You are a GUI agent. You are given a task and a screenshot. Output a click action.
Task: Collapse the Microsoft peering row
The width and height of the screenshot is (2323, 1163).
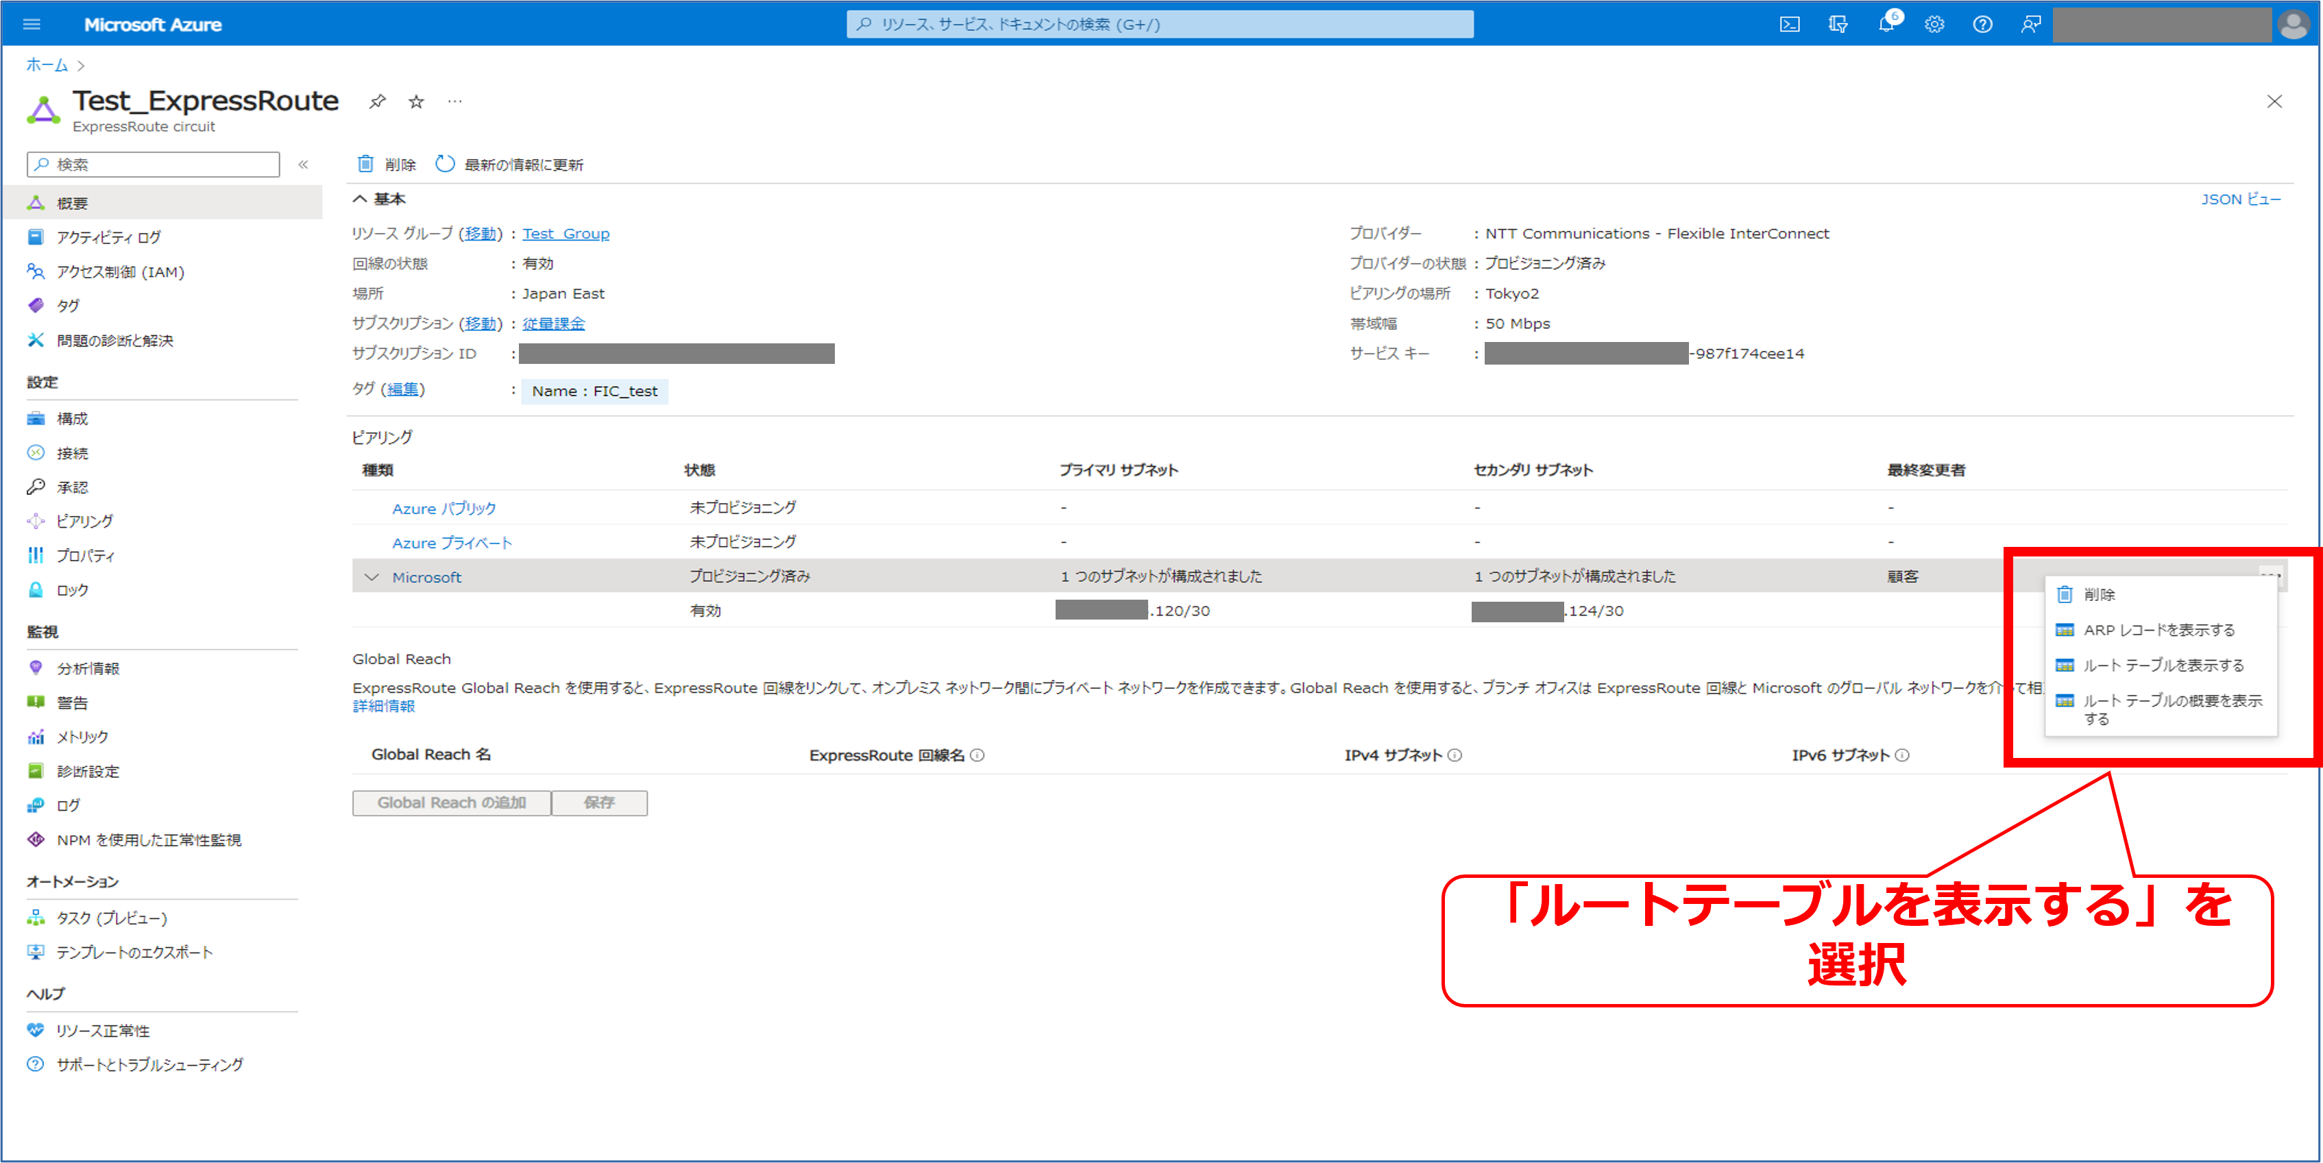coord(372,577)
